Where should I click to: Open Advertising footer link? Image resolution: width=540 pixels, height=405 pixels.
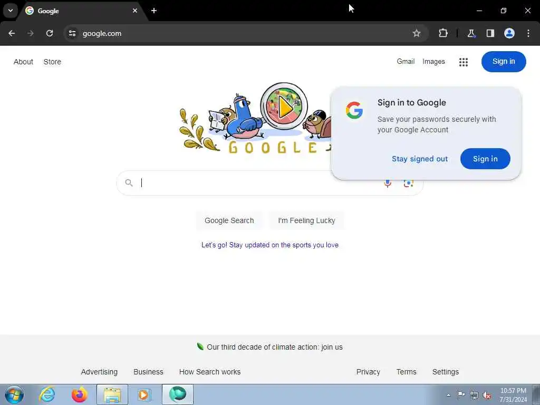tap(99, 372)
